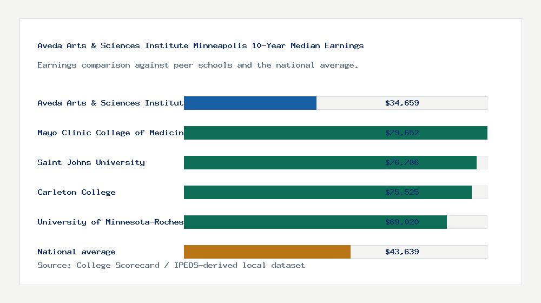Click the $43,639 value
This screenshot has height=303, width=541.
pos(402,252)
